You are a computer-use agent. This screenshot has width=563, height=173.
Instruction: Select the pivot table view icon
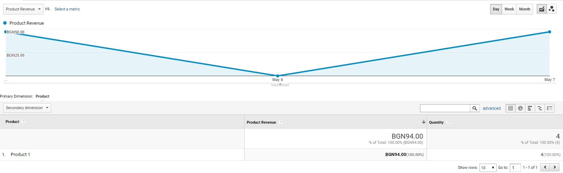[549, 108]
